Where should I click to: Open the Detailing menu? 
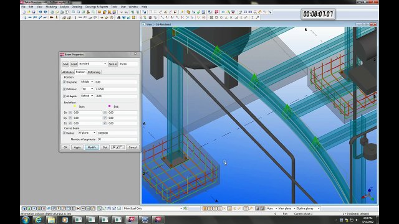77,7
